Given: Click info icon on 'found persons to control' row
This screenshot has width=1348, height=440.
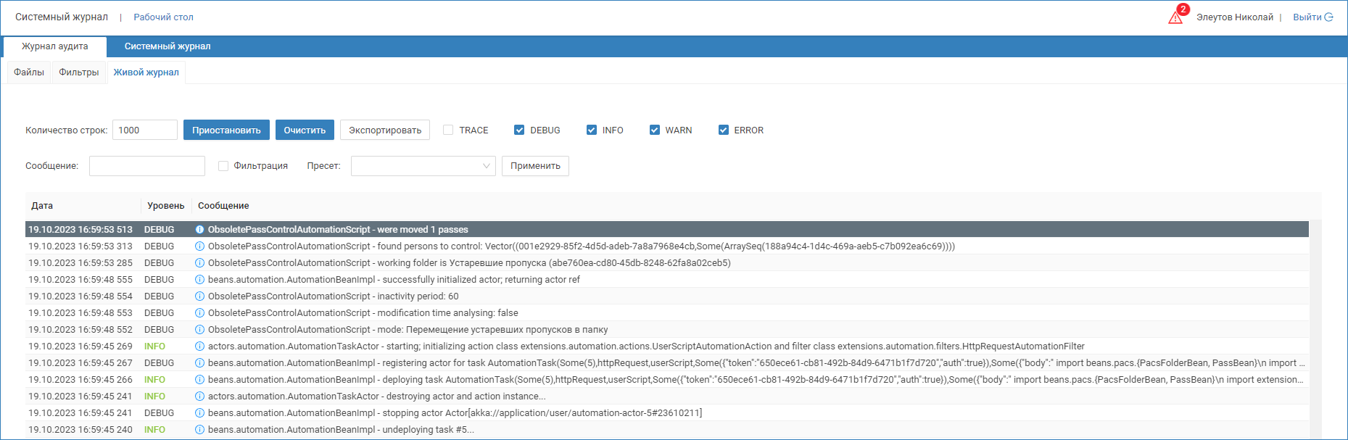Looking at the screenshot, I should point(199,246).
